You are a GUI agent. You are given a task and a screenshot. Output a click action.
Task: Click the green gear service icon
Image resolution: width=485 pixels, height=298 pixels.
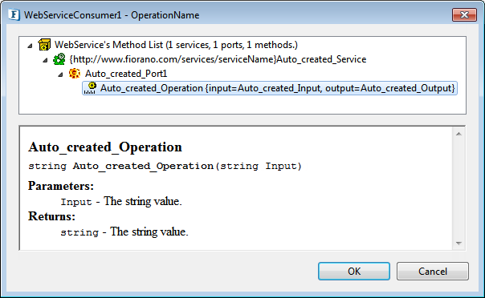59,59
